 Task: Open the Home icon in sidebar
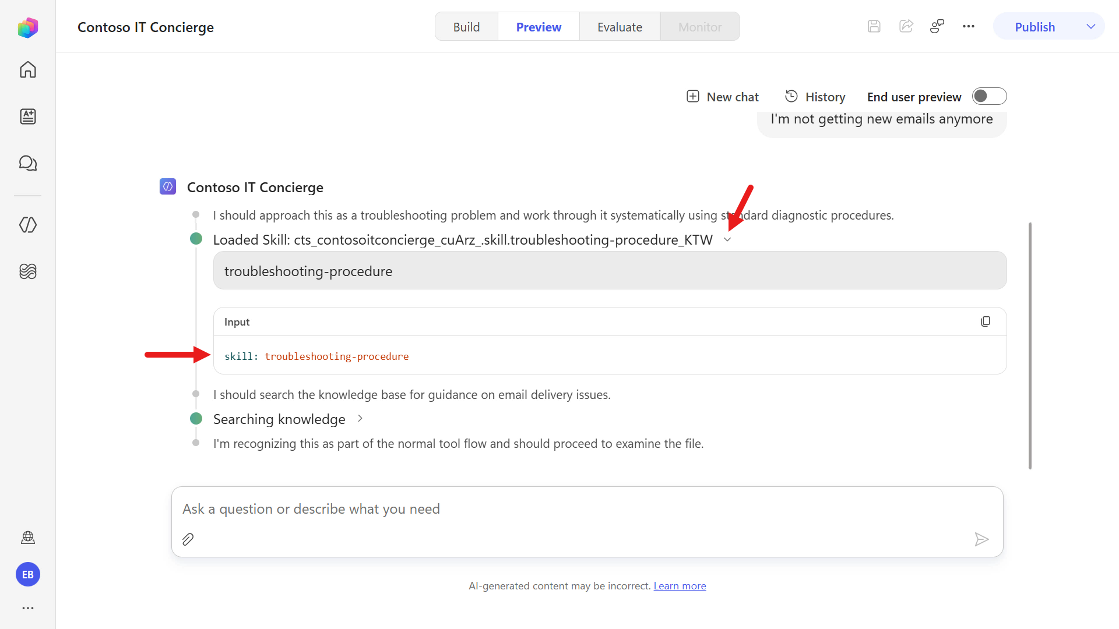[27, 70]
